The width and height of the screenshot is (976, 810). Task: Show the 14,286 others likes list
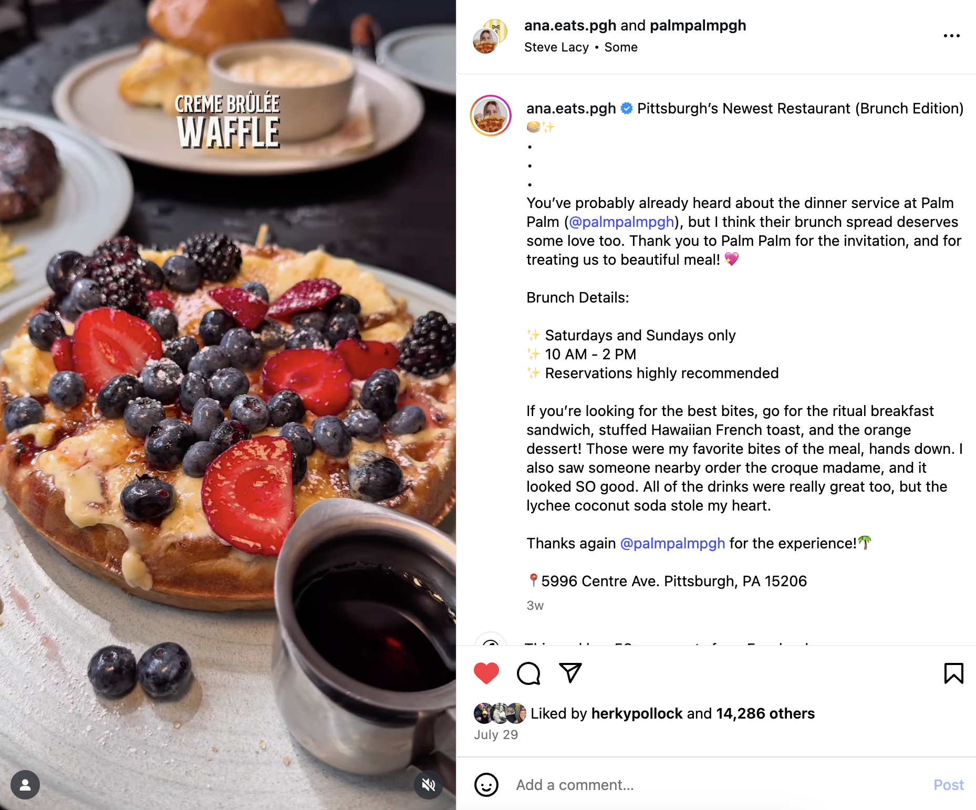[765, 713]
